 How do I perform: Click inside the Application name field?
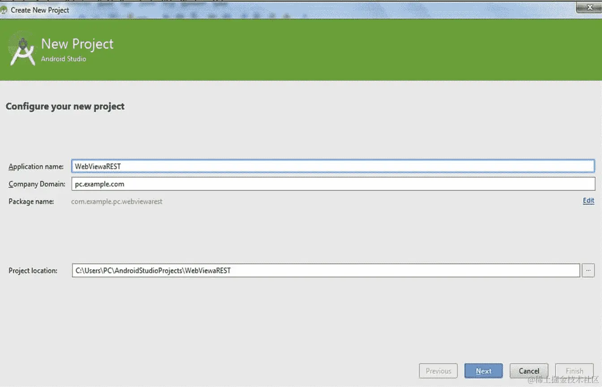pyautogui.click(x=314, y=165)
